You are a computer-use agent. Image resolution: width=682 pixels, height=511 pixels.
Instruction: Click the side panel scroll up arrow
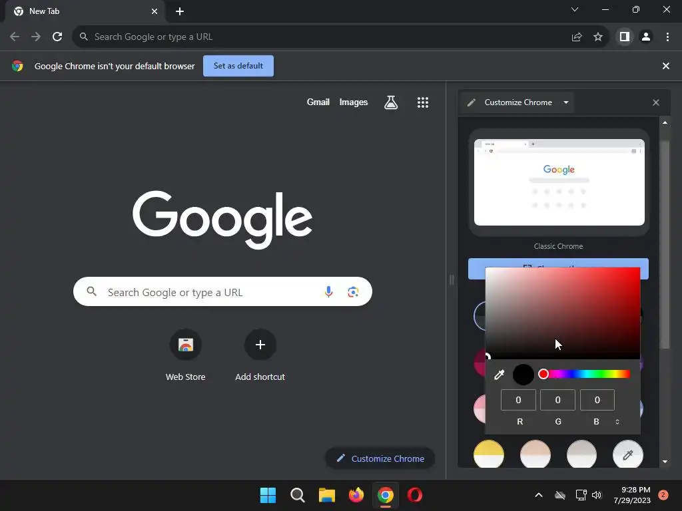pos(665,123)
